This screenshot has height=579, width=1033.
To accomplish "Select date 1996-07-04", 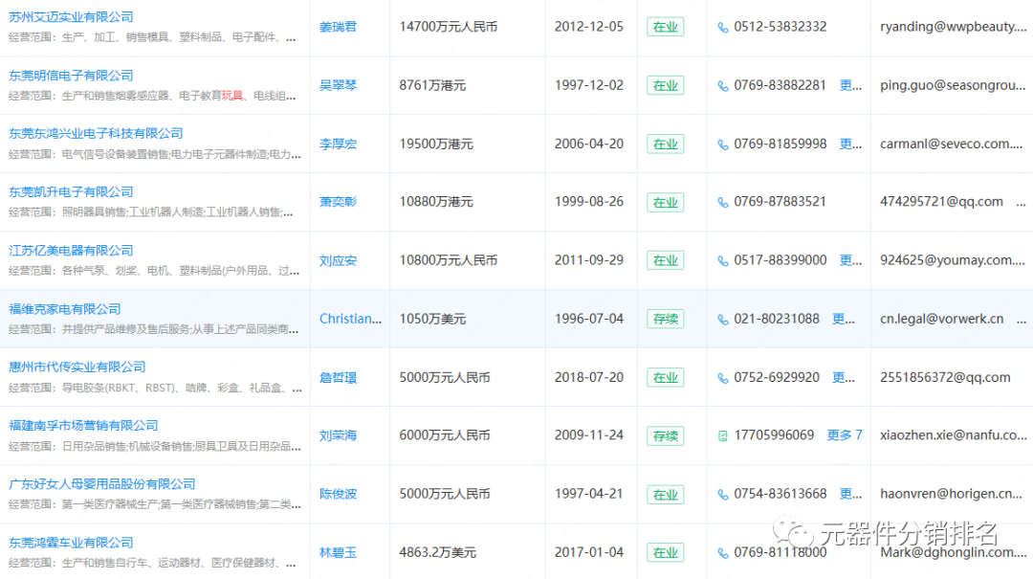I will tap(589, 320).
